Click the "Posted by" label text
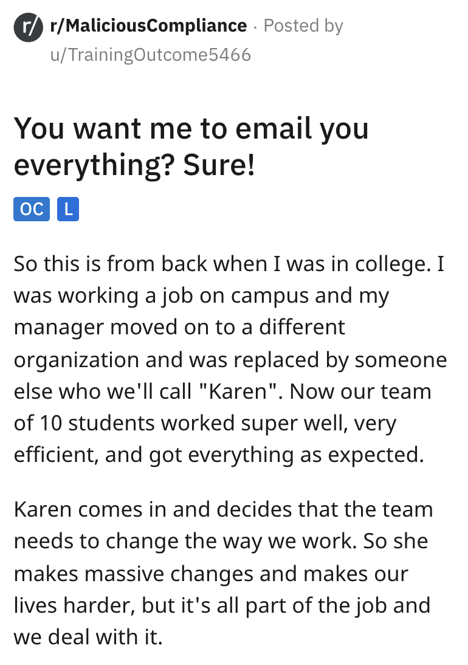The image size is (468, 665). point(303,26)
